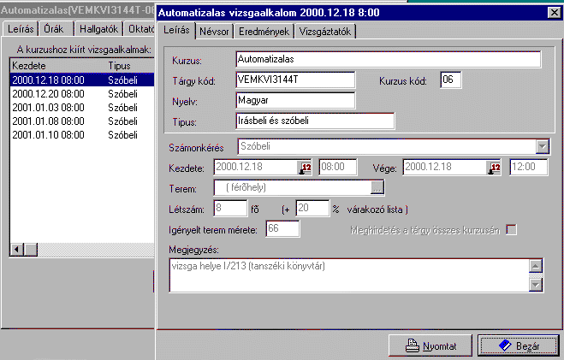564x360 pixels.
Task: Open calendar picker next to Vége date
Action: 494,168
